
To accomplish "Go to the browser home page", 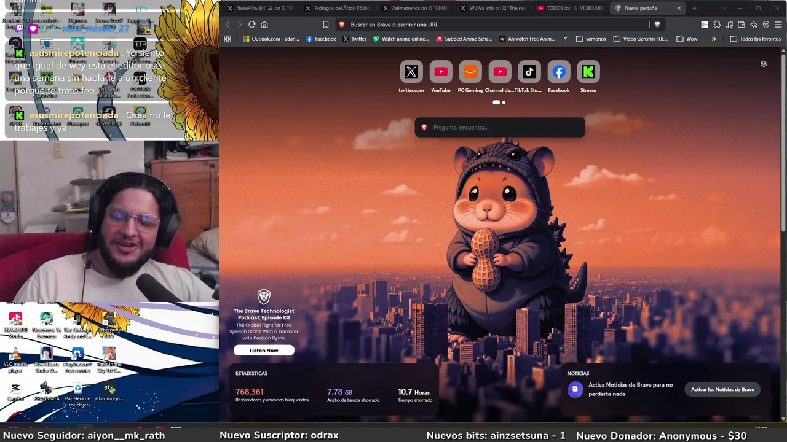I will 264,25.
